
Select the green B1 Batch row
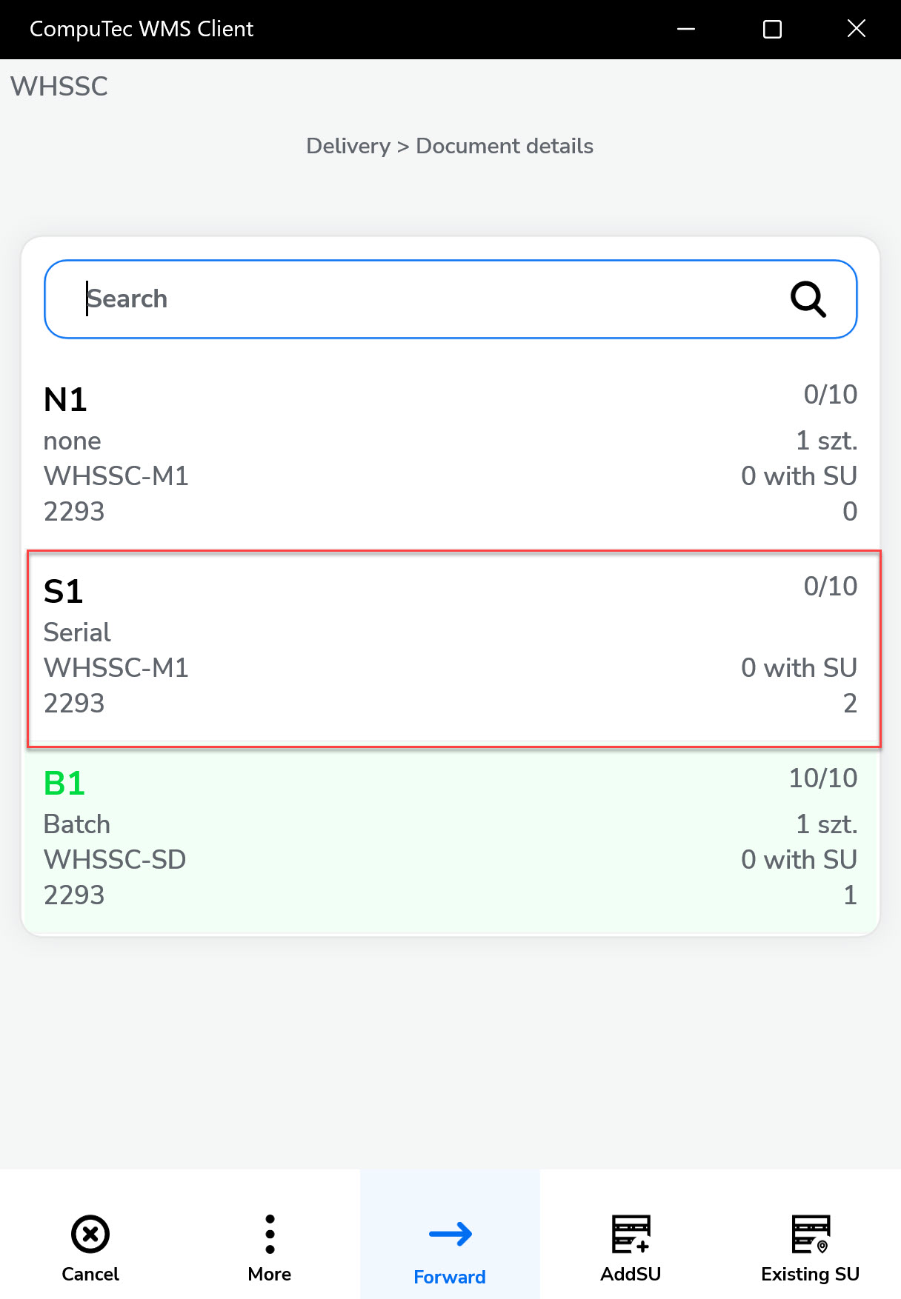pos(450,839)
